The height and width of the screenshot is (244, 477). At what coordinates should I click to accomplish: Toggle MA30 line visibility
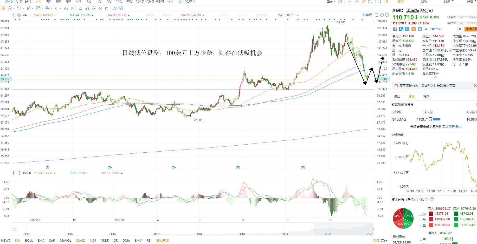pos(150,15)
